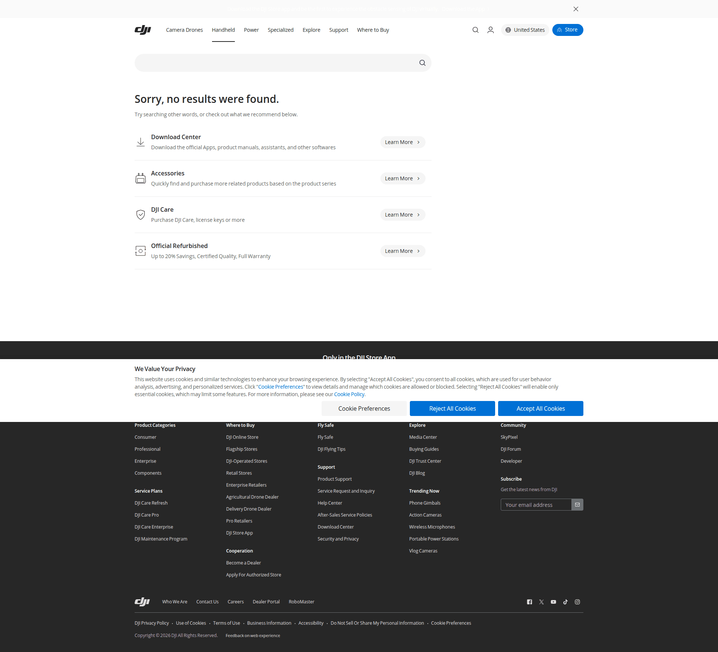
Task: Open Portable Power Stations link
Action: (x=434, y=539)
